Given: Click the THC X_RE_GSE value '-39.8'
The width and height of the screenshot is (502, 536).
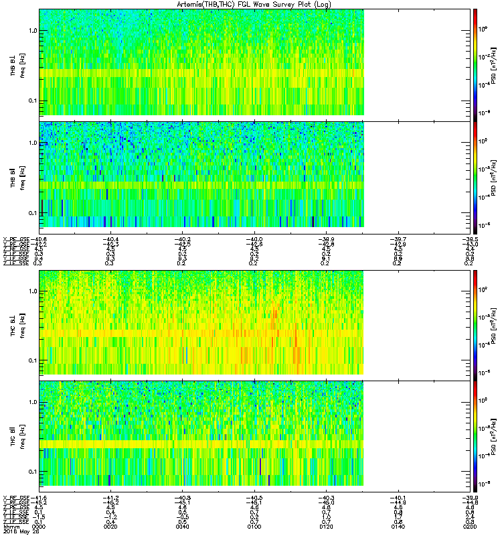Looking at the screenshot, I should click(471, 498).
